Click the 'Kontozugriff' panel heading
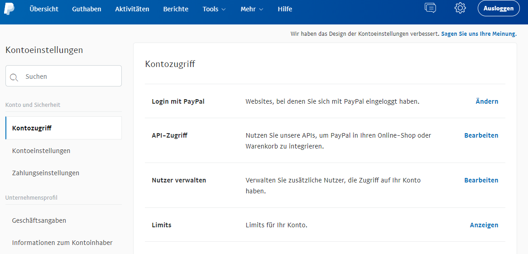Screen dimensions: 528x254 [x=170, y=64]
